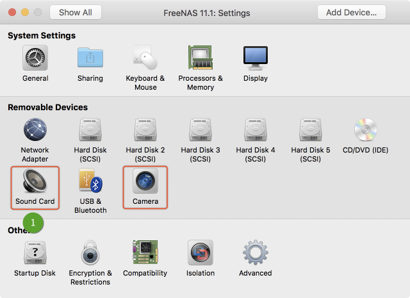Open Hard Disk (SCSI) settings
Image resolution: width=410 pixels, height=298 pixels.
pos(90,131)
